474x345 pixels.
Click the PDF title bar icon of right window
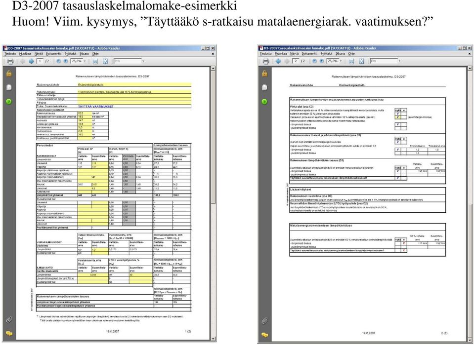[261, 48]
